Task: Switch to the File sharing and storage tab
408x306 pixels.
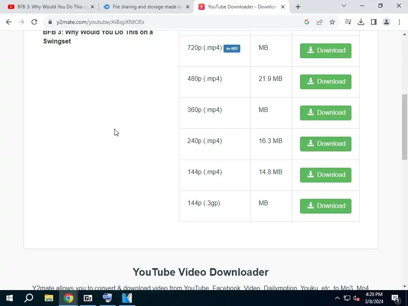Action: (146, 7)
